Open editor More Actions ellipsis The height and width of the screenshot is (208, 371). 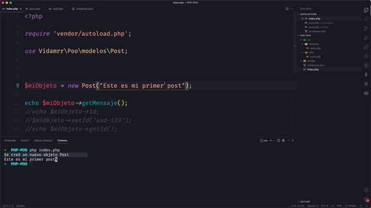pos(292,9)
